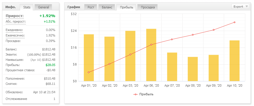The height and width of the screenshot is (106, 254).
Task: Click the $510.48 deposits value
Action: click(50, 79)
